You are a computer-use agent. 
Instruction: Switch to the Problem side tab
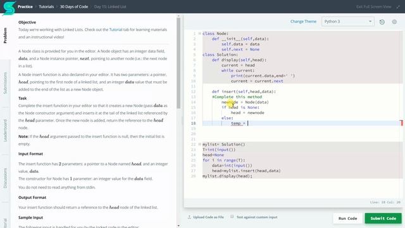coord(5,35)
